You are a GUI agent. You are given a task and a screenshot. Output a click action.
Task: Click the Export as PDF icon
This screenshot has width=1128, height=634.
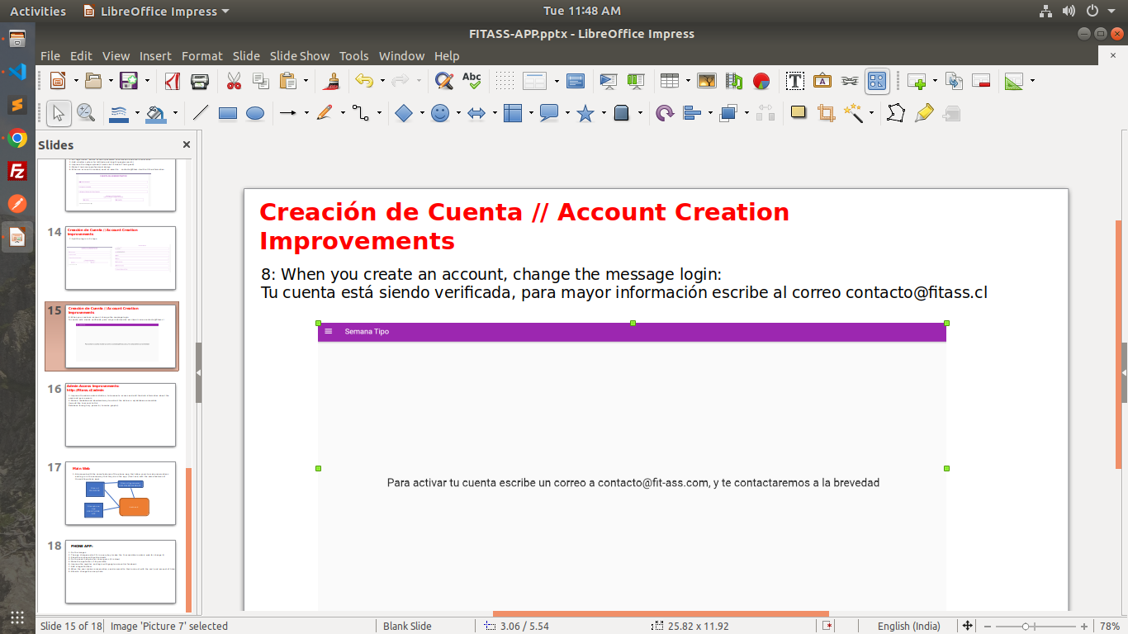pyautogui.click(x=173, y=81)
